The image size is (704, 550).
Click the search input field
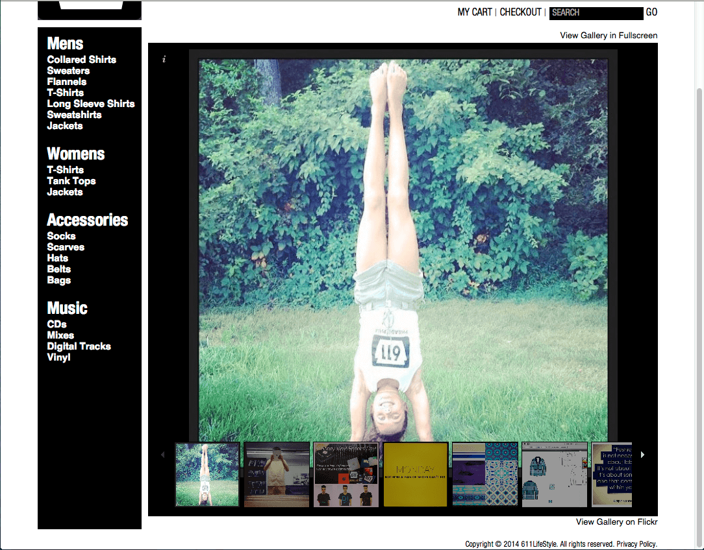596,12
